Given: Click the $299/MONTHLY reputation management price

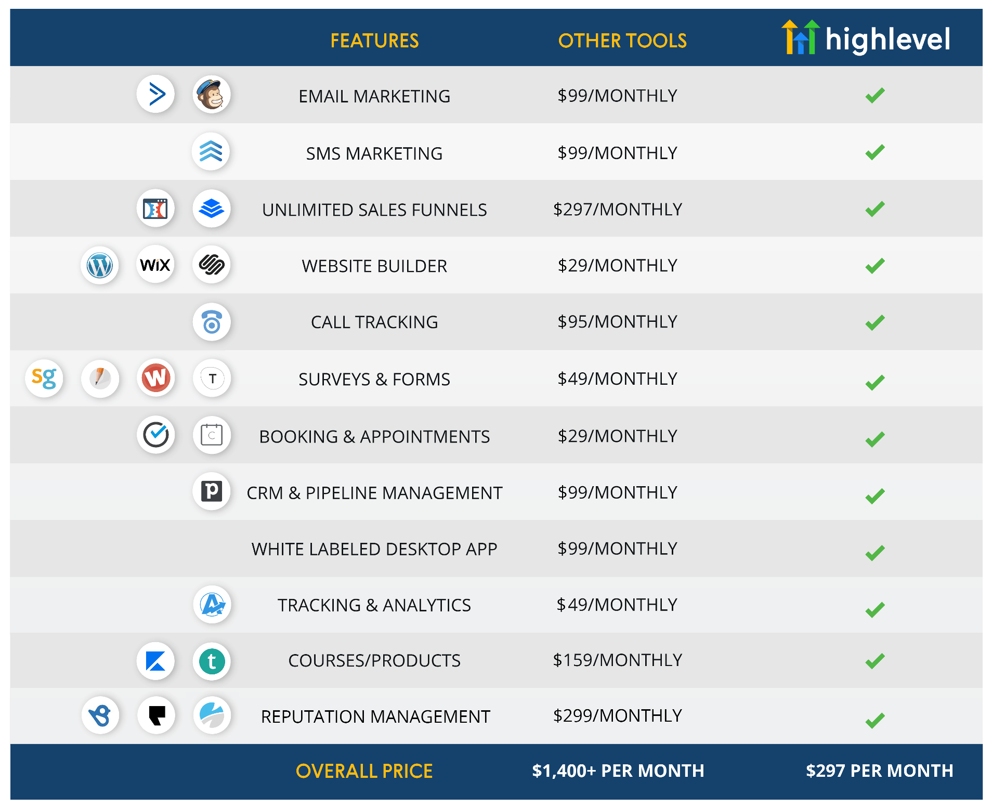Looking at the screenshot, I should click(618, 715).
